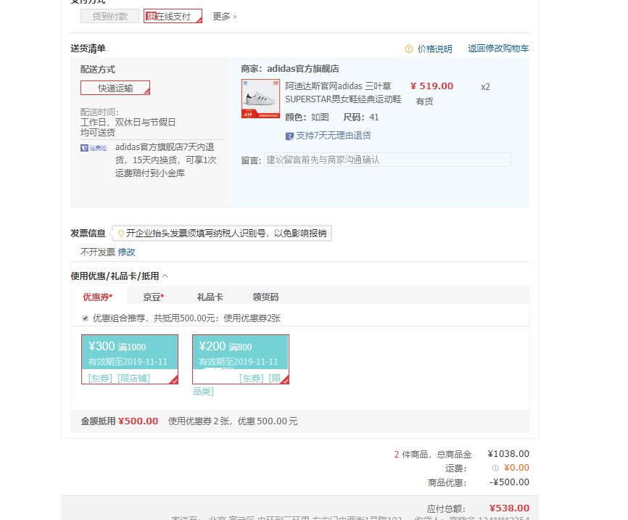Select 总商品金额 ¥1038.00 value

[x=508, y=454]
